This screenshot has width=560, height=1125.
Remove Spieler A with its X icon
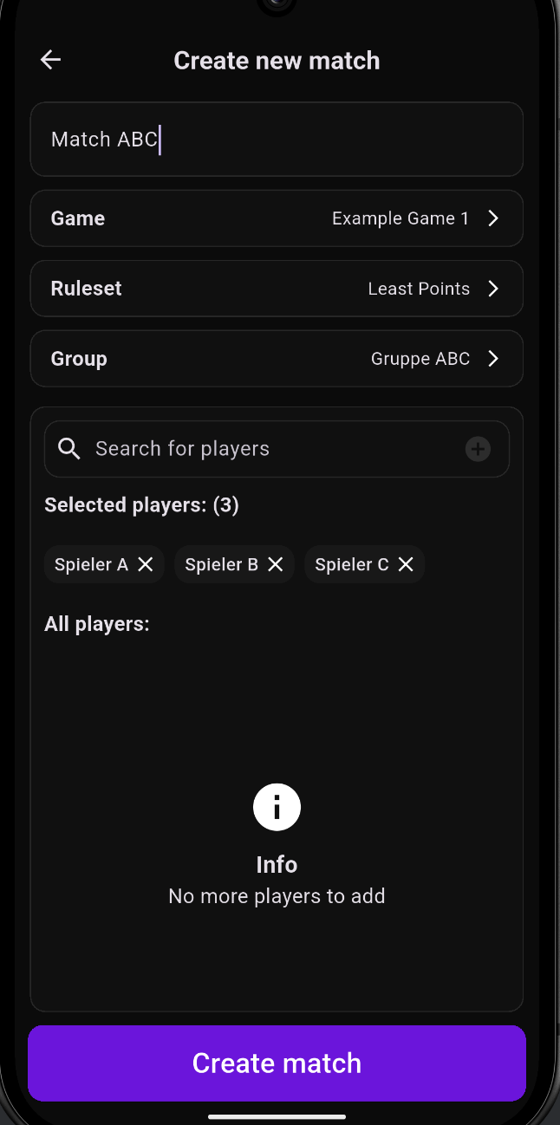pos(146,564)
